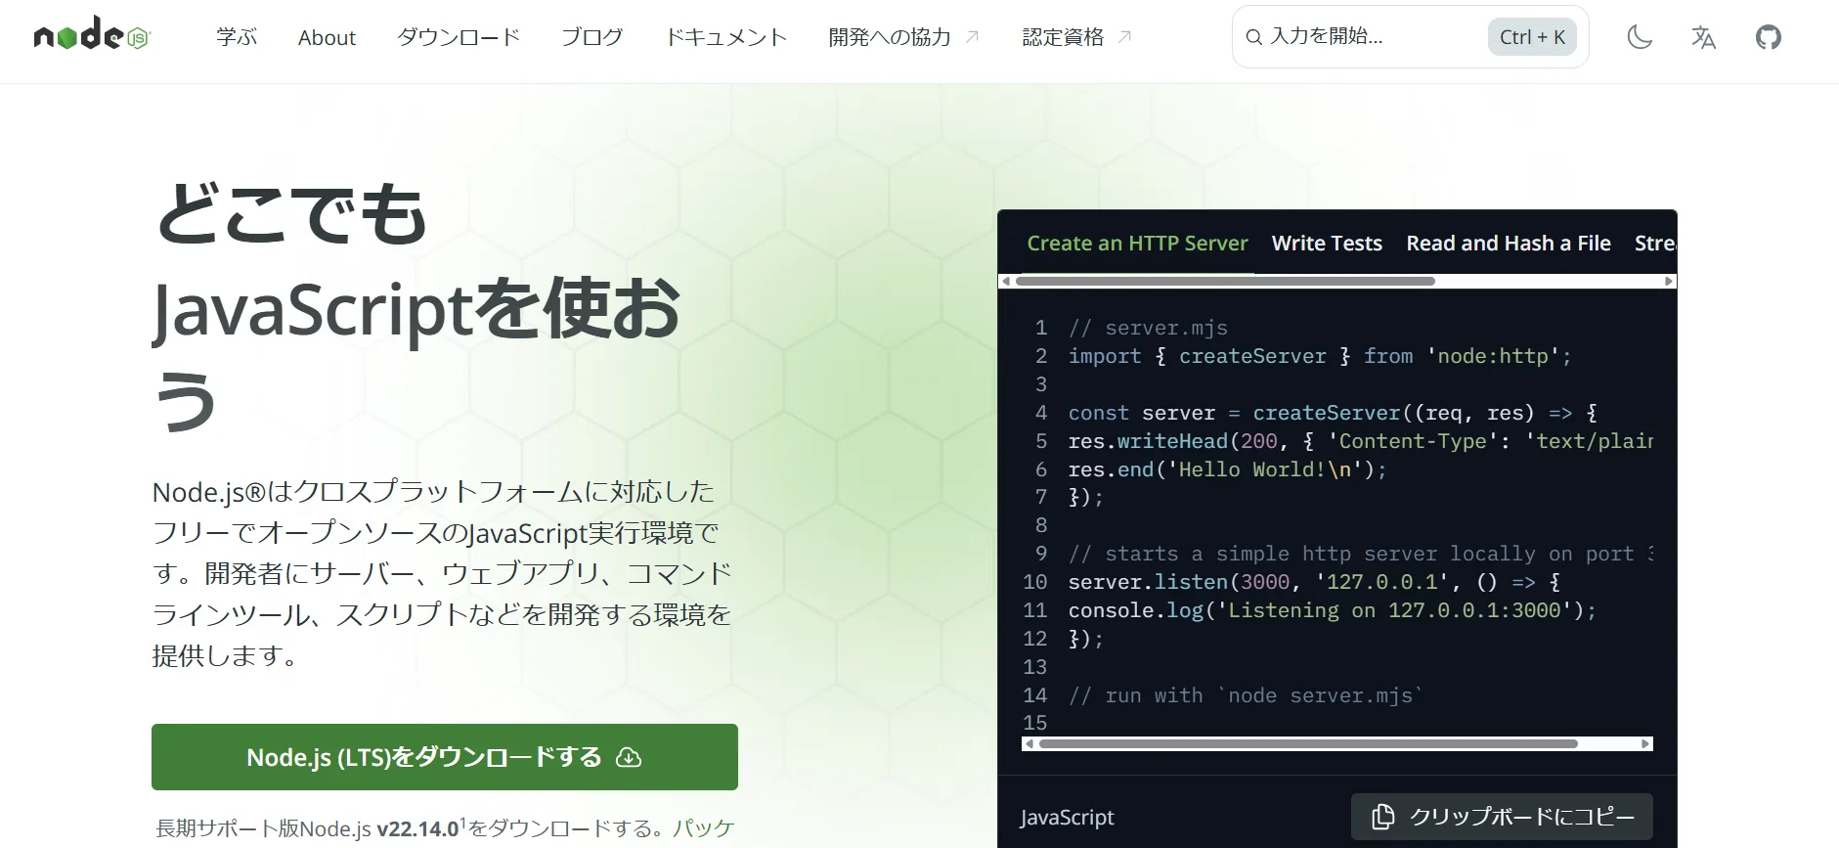This screenshot has height=848, width=1839.
Task: Click external arrow beside 開発への協力
Action: click(972, 37)
